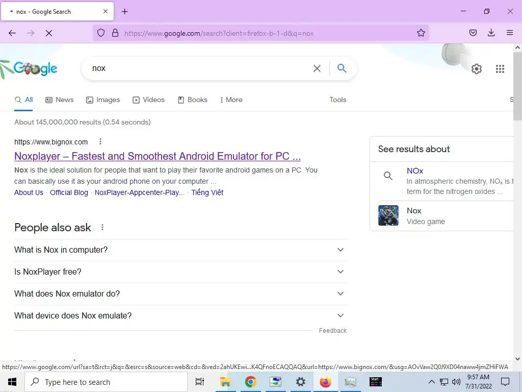Open Google quick settings gear
This screenshot has height=392, width=522.
(477, 69)
